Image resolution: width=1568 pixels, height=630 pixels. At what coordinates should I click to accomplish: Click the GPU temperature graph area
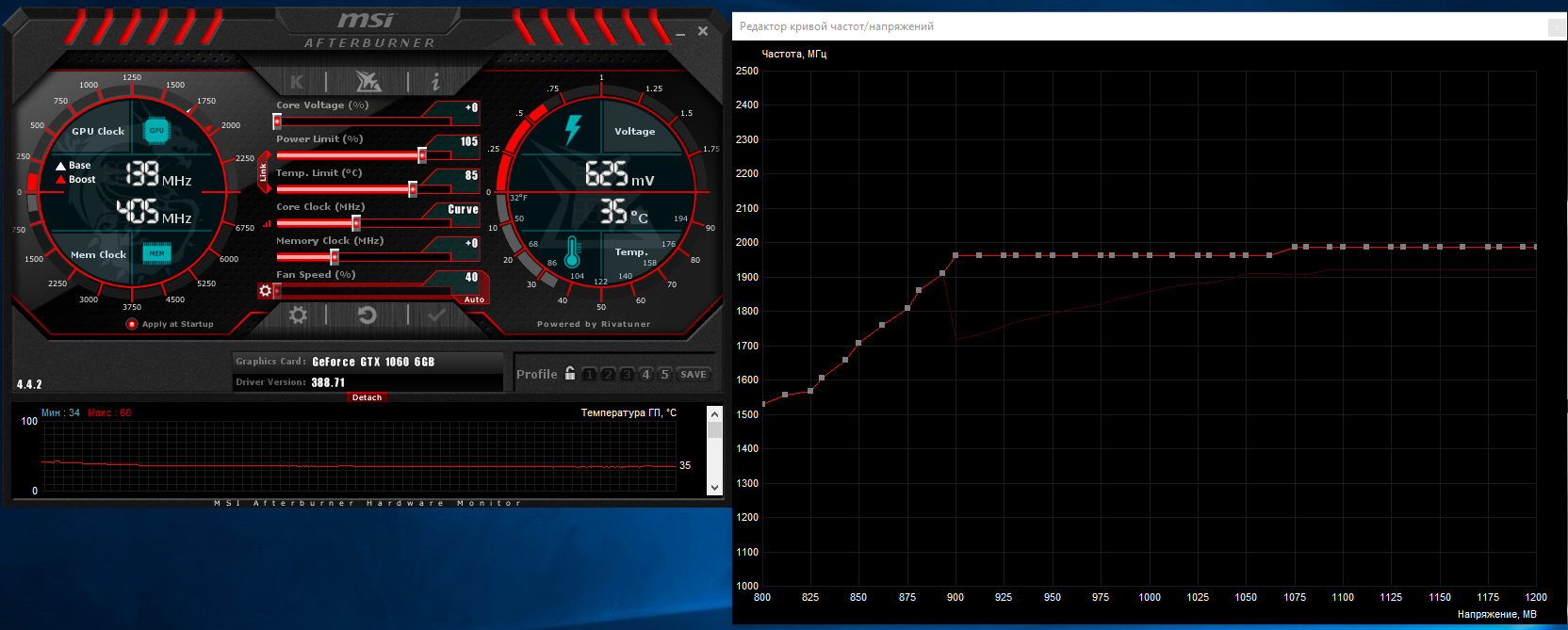pyautogui.click(x=359, y=456)
